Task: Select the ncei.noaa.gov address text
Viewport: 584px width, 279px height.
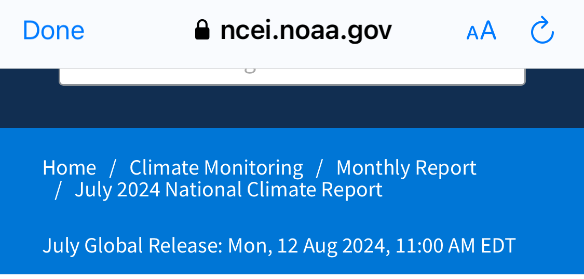Action: (306, 31)
